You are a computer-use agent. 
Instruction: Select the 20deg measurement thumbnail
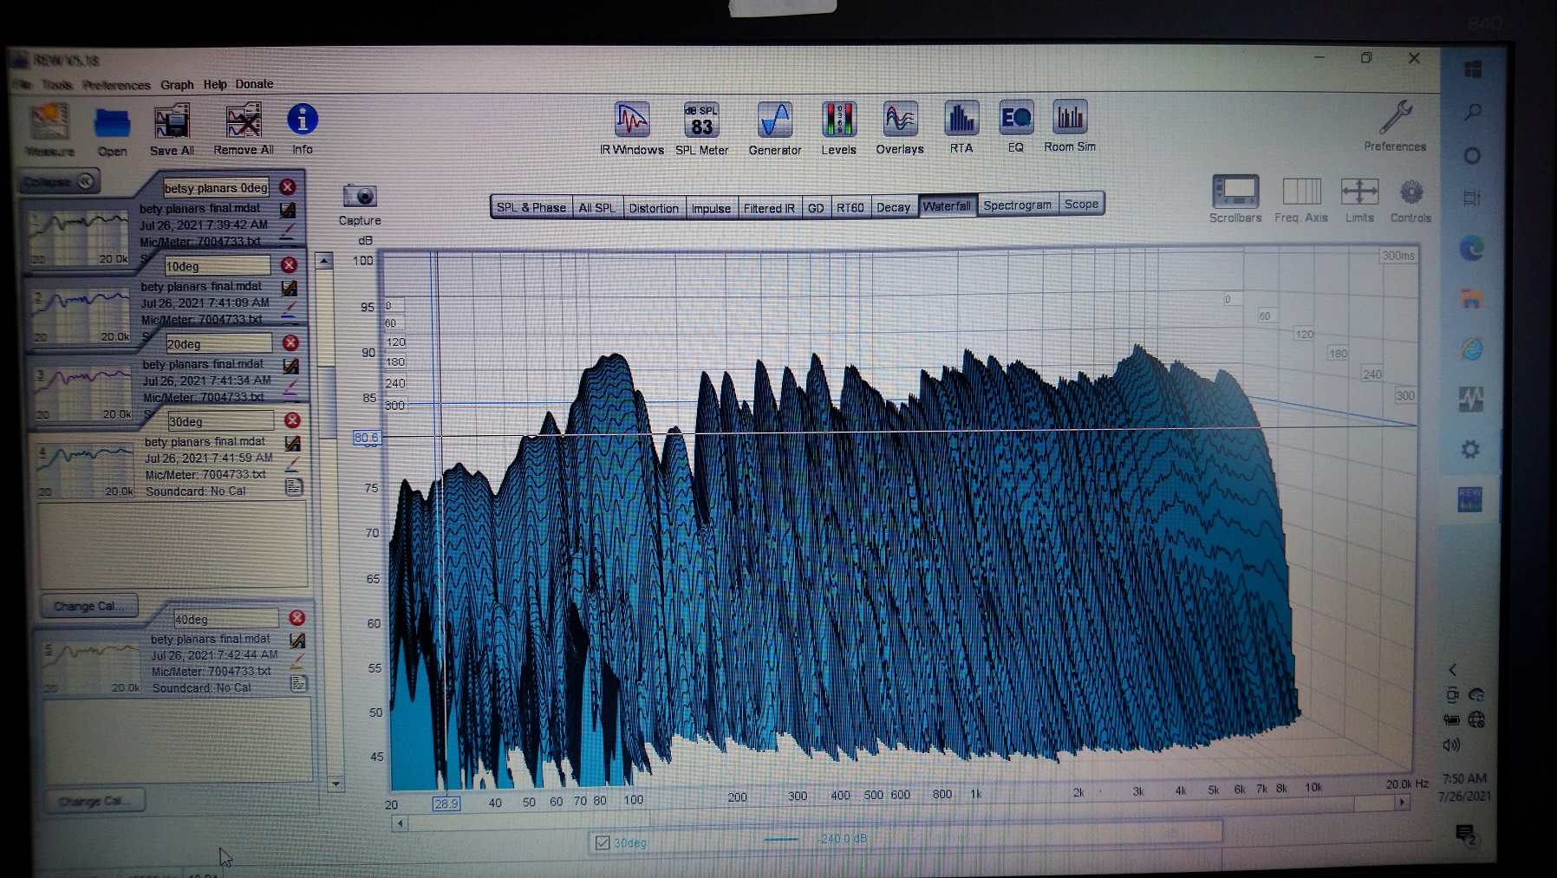pyautogui.click(x=82, y=393)
